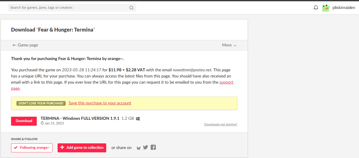This screenshot has height=158, width=359.
Task: Click the search magnifier icon
Action: 131,8
